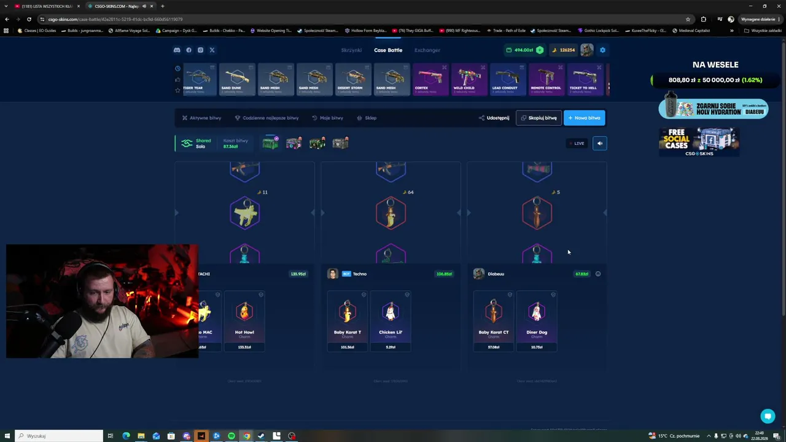This screenshot has width=786, height=442.
Task: Select the Desert Storm drop in the feed
Action: pyautogui.click(x=353, y=80)
